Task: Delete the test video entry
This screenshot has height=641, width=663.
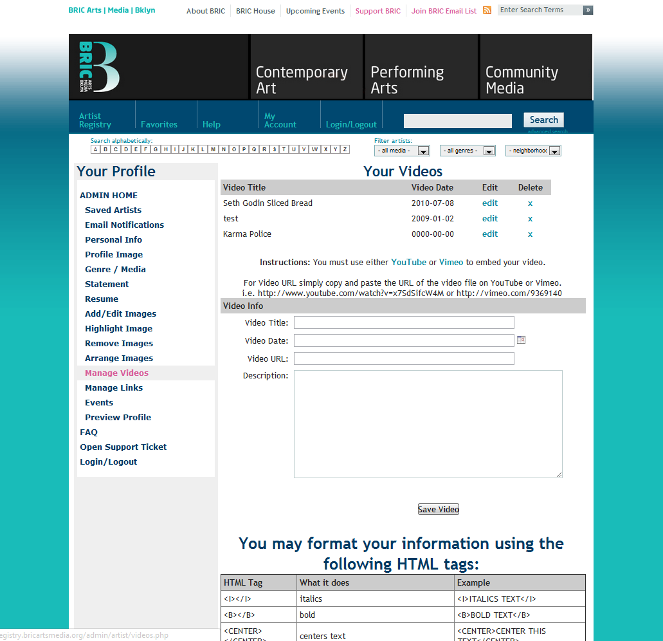Action: tap(530, 219)
